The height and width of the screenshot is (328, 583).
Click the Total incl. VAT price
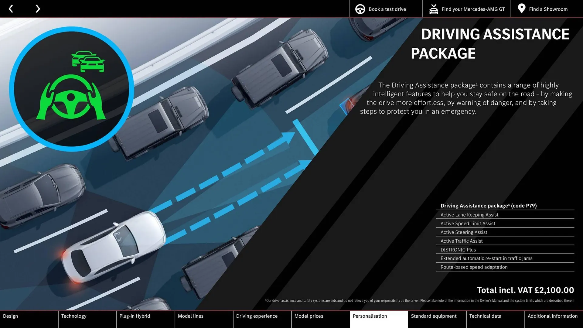(x=525, y=290)
